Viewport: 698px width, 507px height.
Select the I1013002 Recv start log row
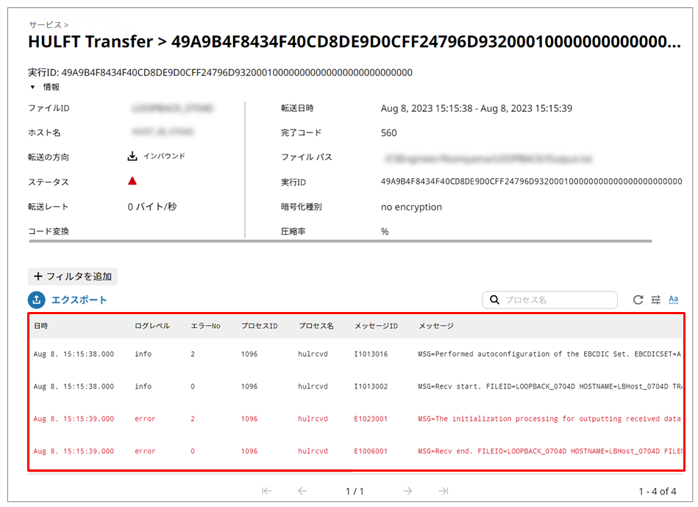[371, 386]
